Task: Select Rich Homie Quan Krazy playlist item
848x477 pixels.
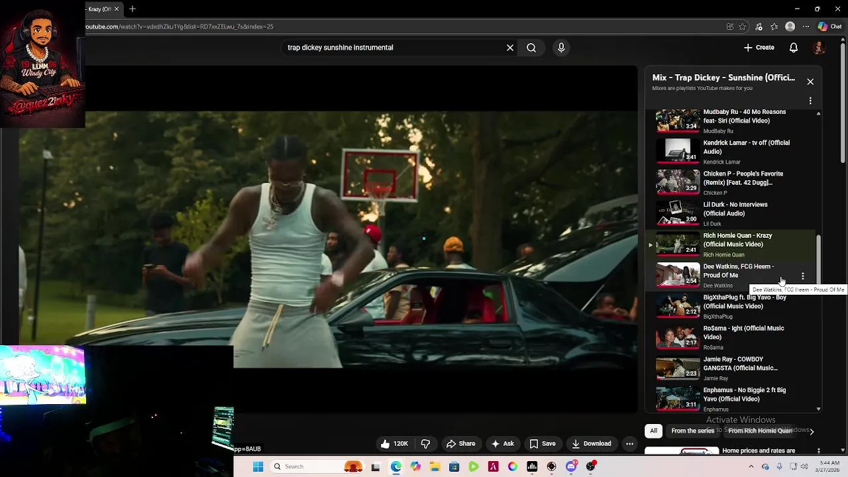Action: click(732, 244)
